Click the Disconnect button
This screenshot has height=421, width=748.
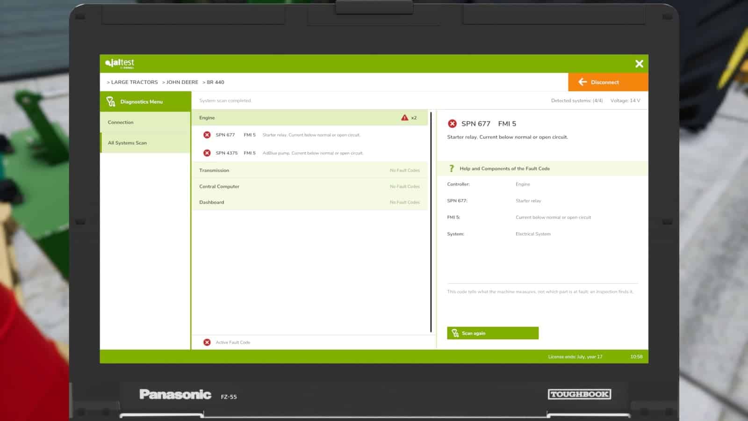pyautogui.click(x=608, y=82)
